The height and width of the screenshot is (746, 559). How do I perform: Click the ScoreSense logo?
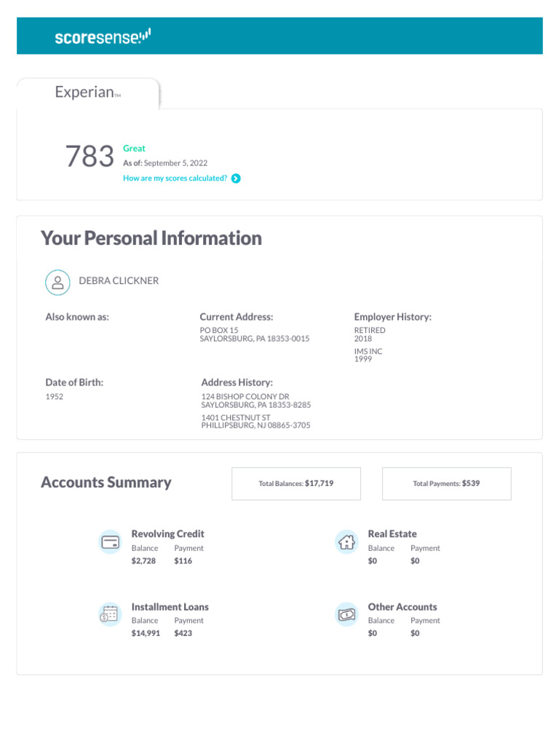[103, 36]
